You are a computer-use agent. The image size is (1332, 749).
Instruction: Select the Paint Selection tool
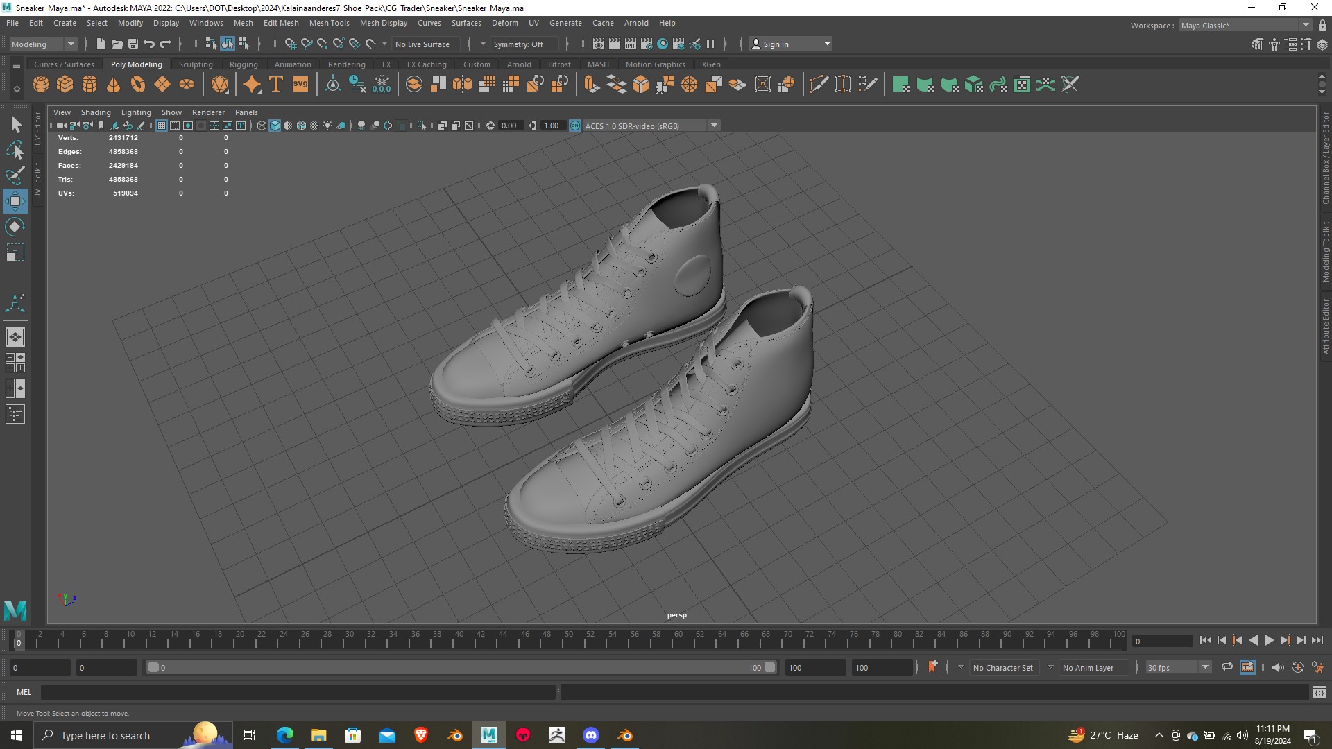[x=15, y=175]
